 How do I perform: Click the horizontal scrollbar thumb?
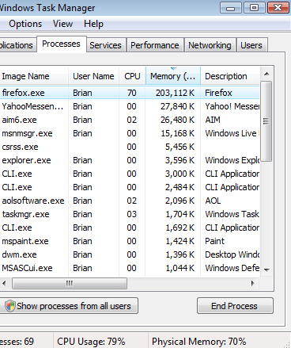click(70, 283)
